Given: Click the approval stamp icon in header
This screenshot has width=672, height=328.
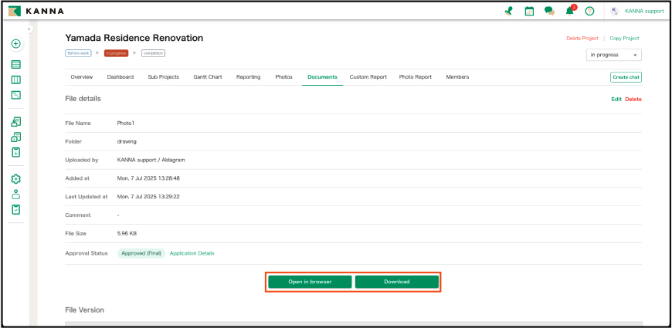Looking at the screenshot, I should pyautogui.click(x=508, y=11).
